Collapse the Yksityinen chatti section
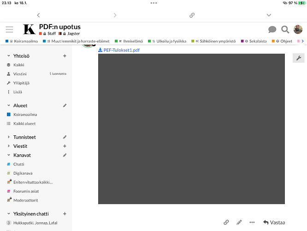307x231 pixels. click(x=9, y=214)
